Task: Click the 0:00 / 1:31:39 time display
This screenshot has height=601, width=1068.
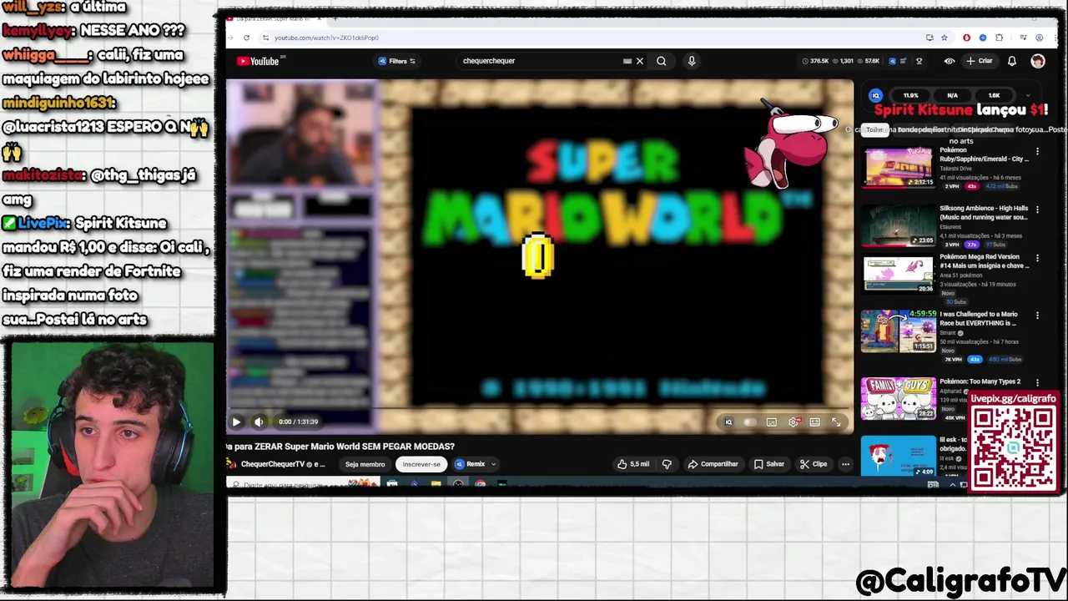Action: (x=298, y=422)
